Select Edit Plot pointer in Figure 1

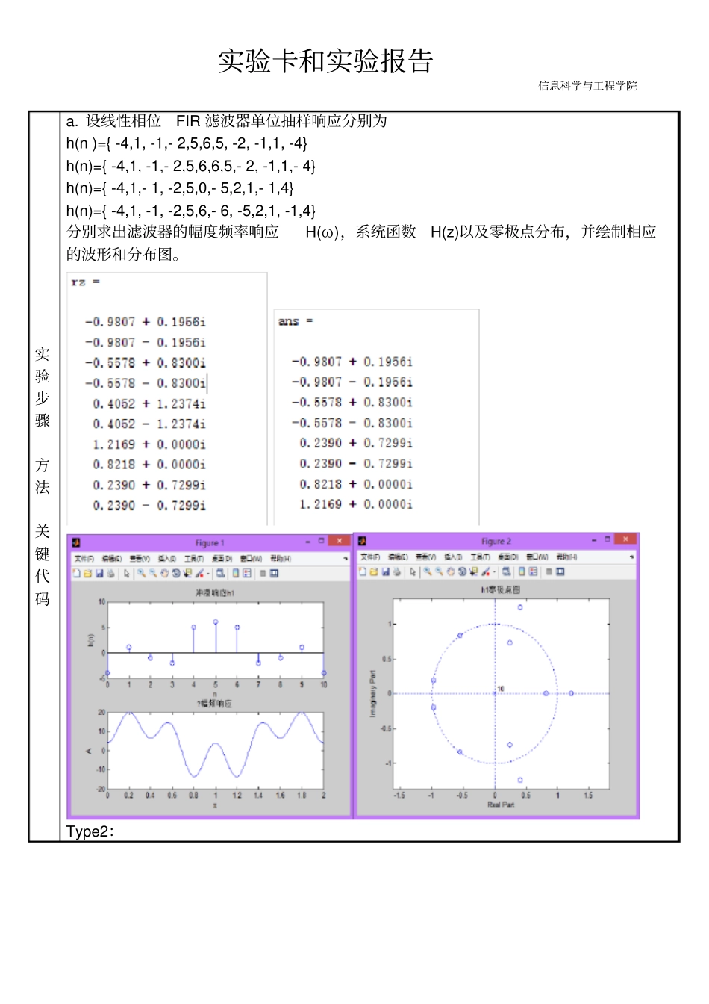click(x=127, y=574)
